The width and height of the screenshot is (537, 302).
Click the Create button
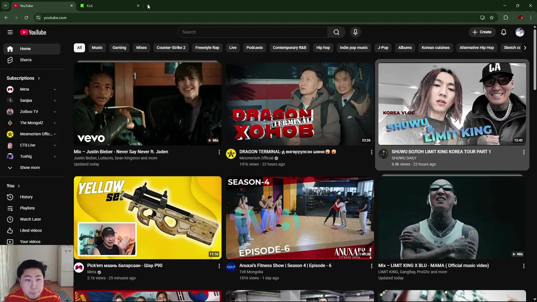482,32
